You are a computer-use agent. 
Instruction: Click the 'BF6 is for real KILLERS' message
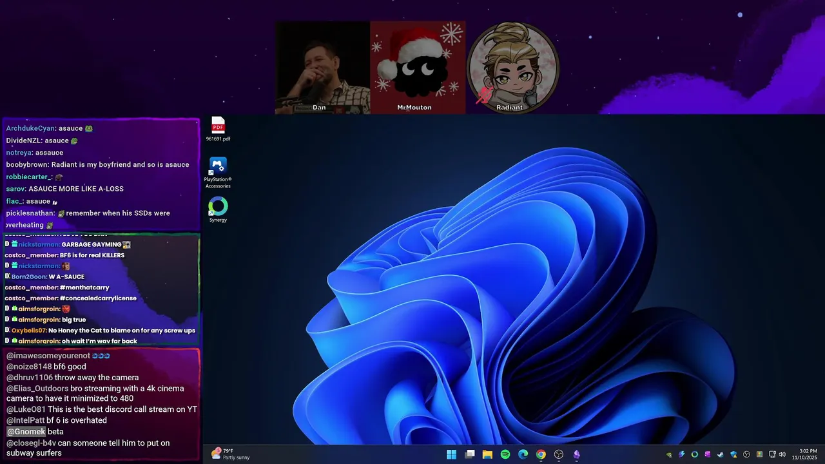click(92, 255)
